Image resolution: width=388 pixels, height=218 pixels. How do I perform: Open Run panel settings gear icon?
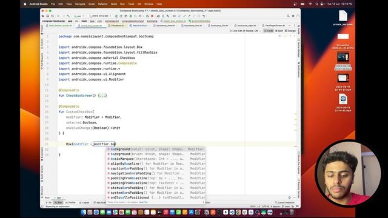pyautogui.click(x=290, y=197)
